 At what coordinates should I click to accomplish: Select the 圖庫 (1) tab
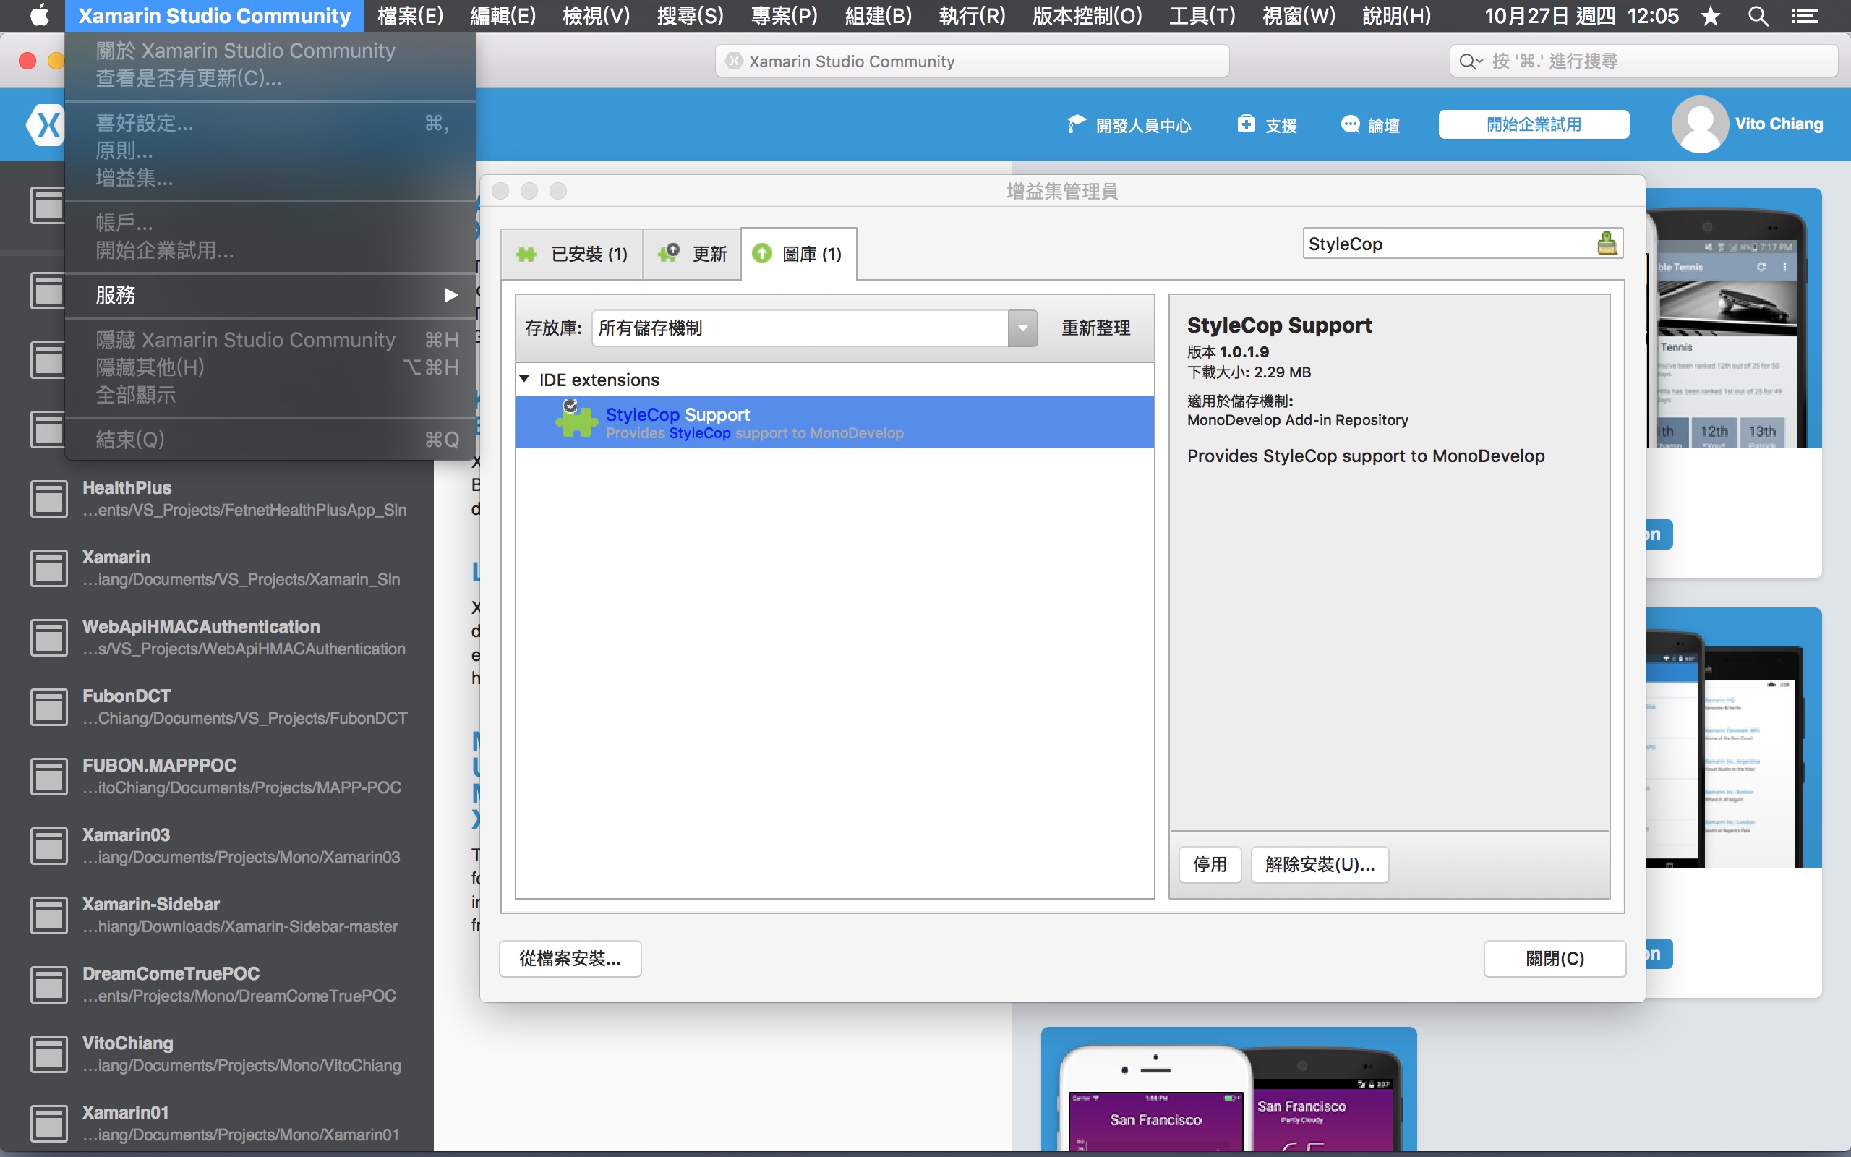coord(798,254)
